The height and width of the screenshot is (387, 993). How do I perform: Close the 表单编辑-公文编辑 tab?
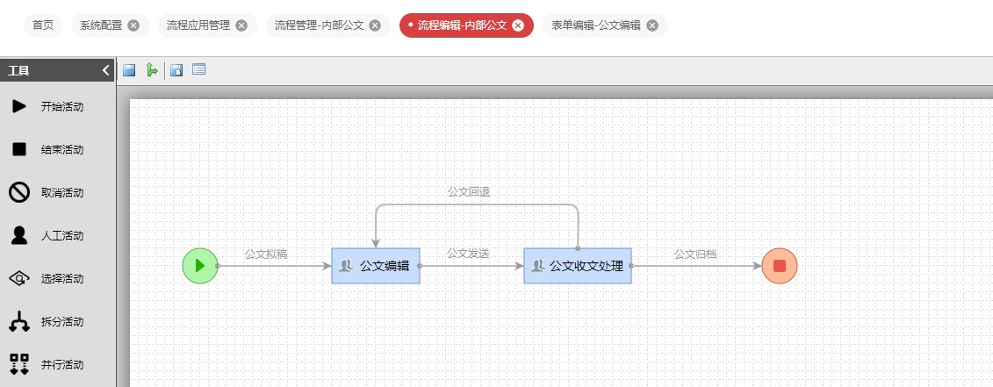pyautogui.click(x=652, y=25)
